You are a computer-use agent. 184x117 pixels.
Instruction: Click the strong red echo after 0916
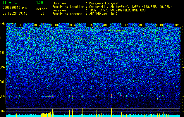[x=111, y=96]
